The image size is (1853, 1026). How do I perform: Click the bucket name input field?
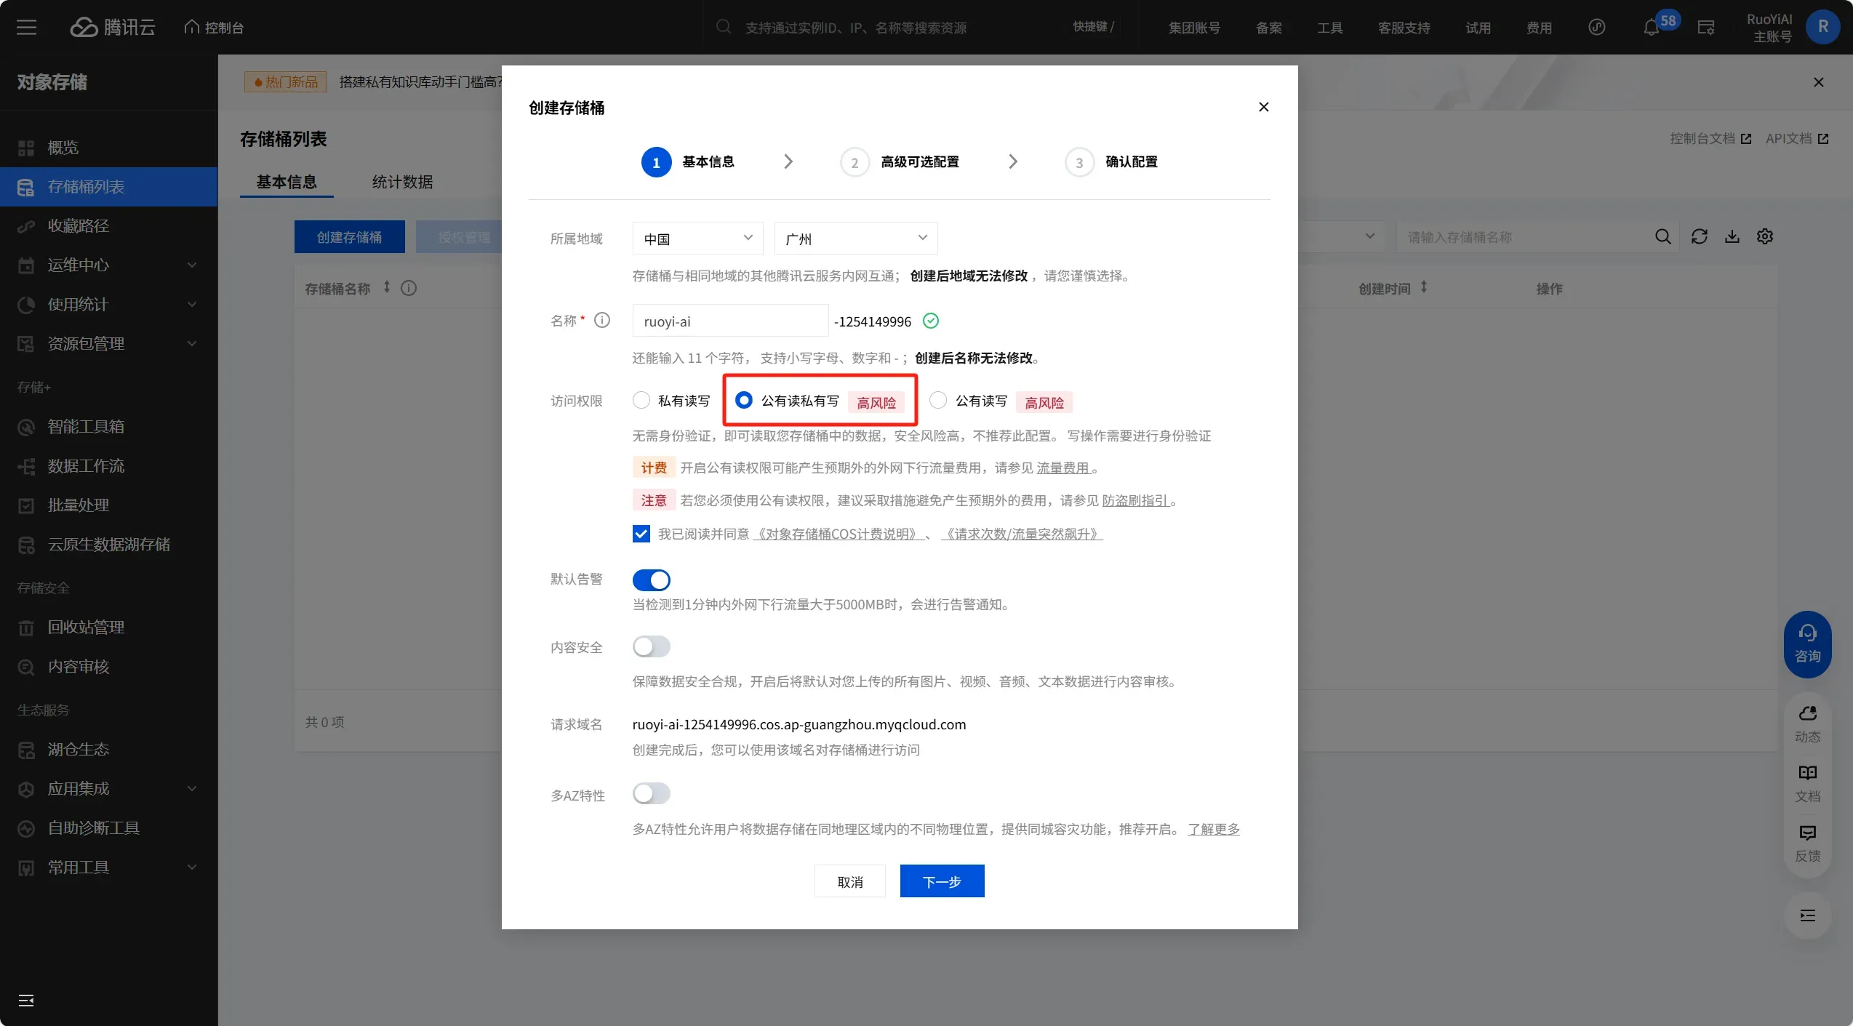click(729, 321)
